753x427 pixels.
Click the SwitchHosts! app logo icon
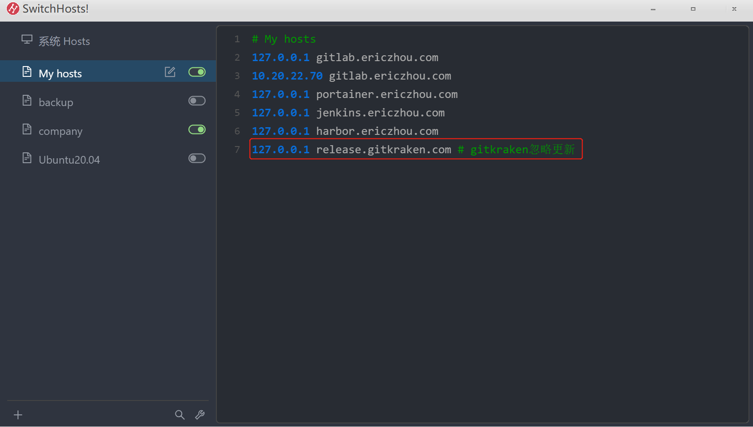click(13, 9)
